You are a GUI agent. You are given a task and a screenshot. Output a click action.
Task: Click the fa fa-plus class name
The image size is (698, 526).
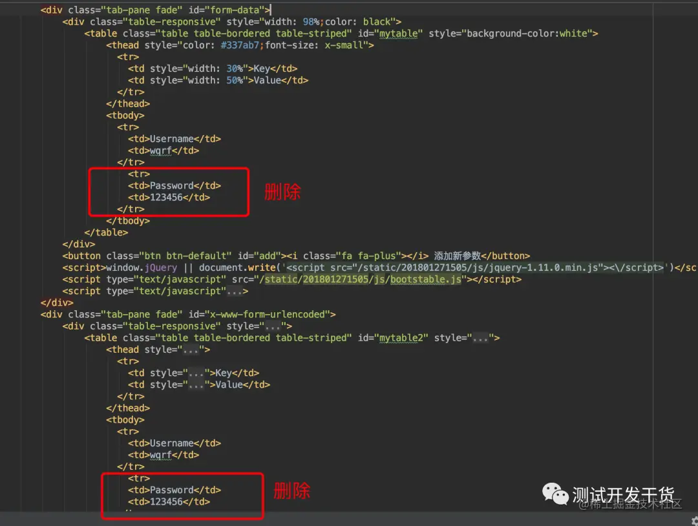coord(368,256)
